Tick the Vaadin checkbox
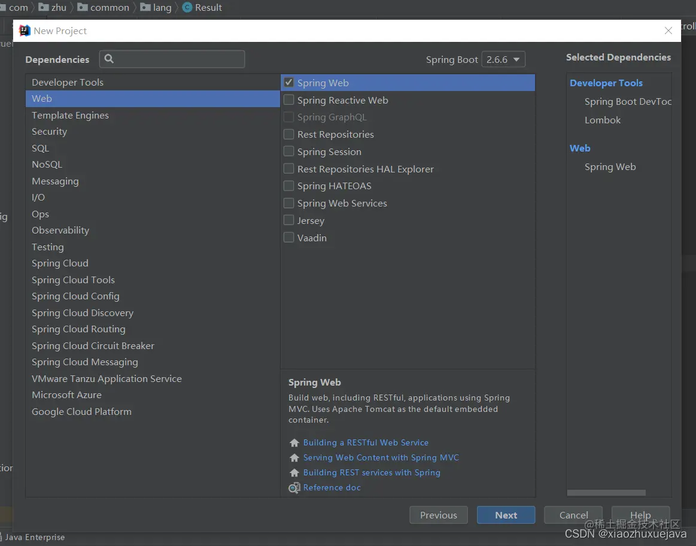The width and height of the screenshot is (696, 546). [288, 238]
